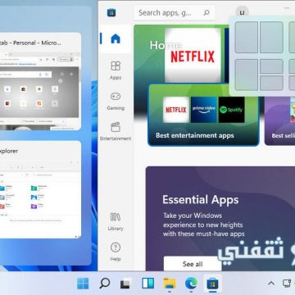
Task: Open the Library in Store sidebar
Action: click(x=116, y=221)
